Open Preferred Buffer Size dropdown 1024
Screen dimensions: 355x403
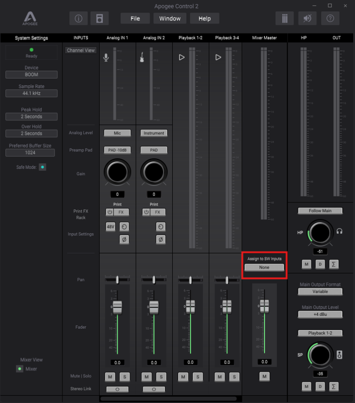pyautogui.click(x=30, y=153)
